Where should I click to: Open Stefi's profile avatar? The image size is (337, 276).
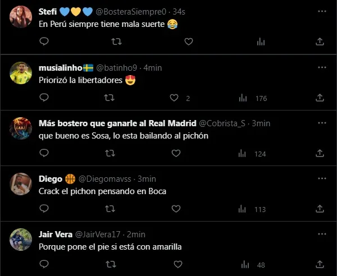[21, 16]
